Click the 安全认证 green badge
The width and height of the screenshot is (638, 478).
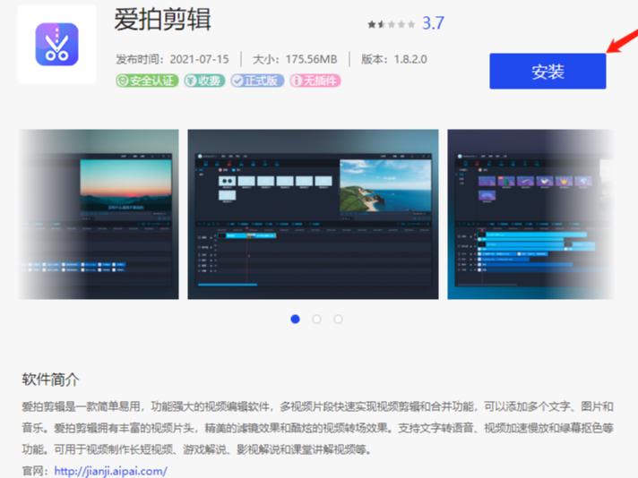pyautogui.click(x=147, y=81)
